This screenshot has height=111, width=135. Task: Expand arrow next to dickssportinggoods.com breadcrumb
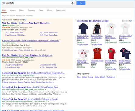coord(48,101)
